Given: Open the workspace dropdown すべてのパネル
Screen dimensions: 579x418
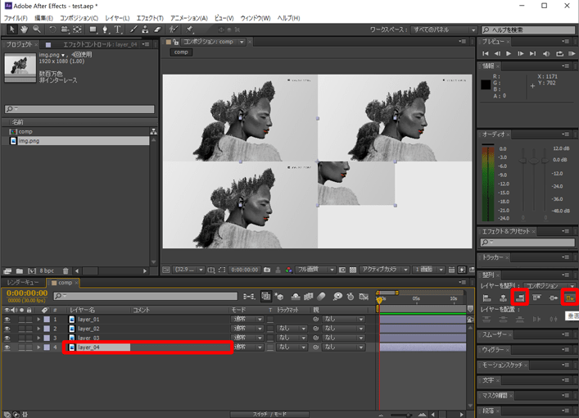Looking at the screenshot, I should [444, 30].
